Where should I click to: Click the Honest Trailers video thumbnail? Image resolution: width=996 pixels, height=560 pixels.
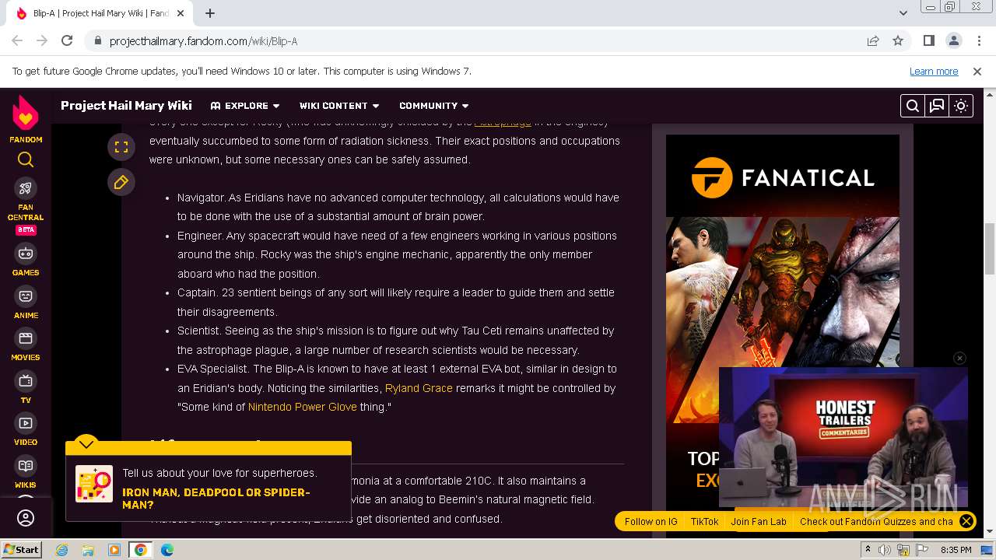[x=843, y=437]
